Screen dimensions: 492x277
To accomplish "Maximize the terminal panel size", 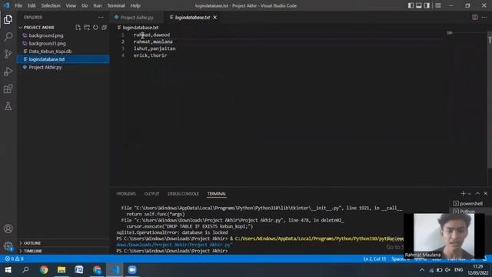I will [x=477, y=194].
